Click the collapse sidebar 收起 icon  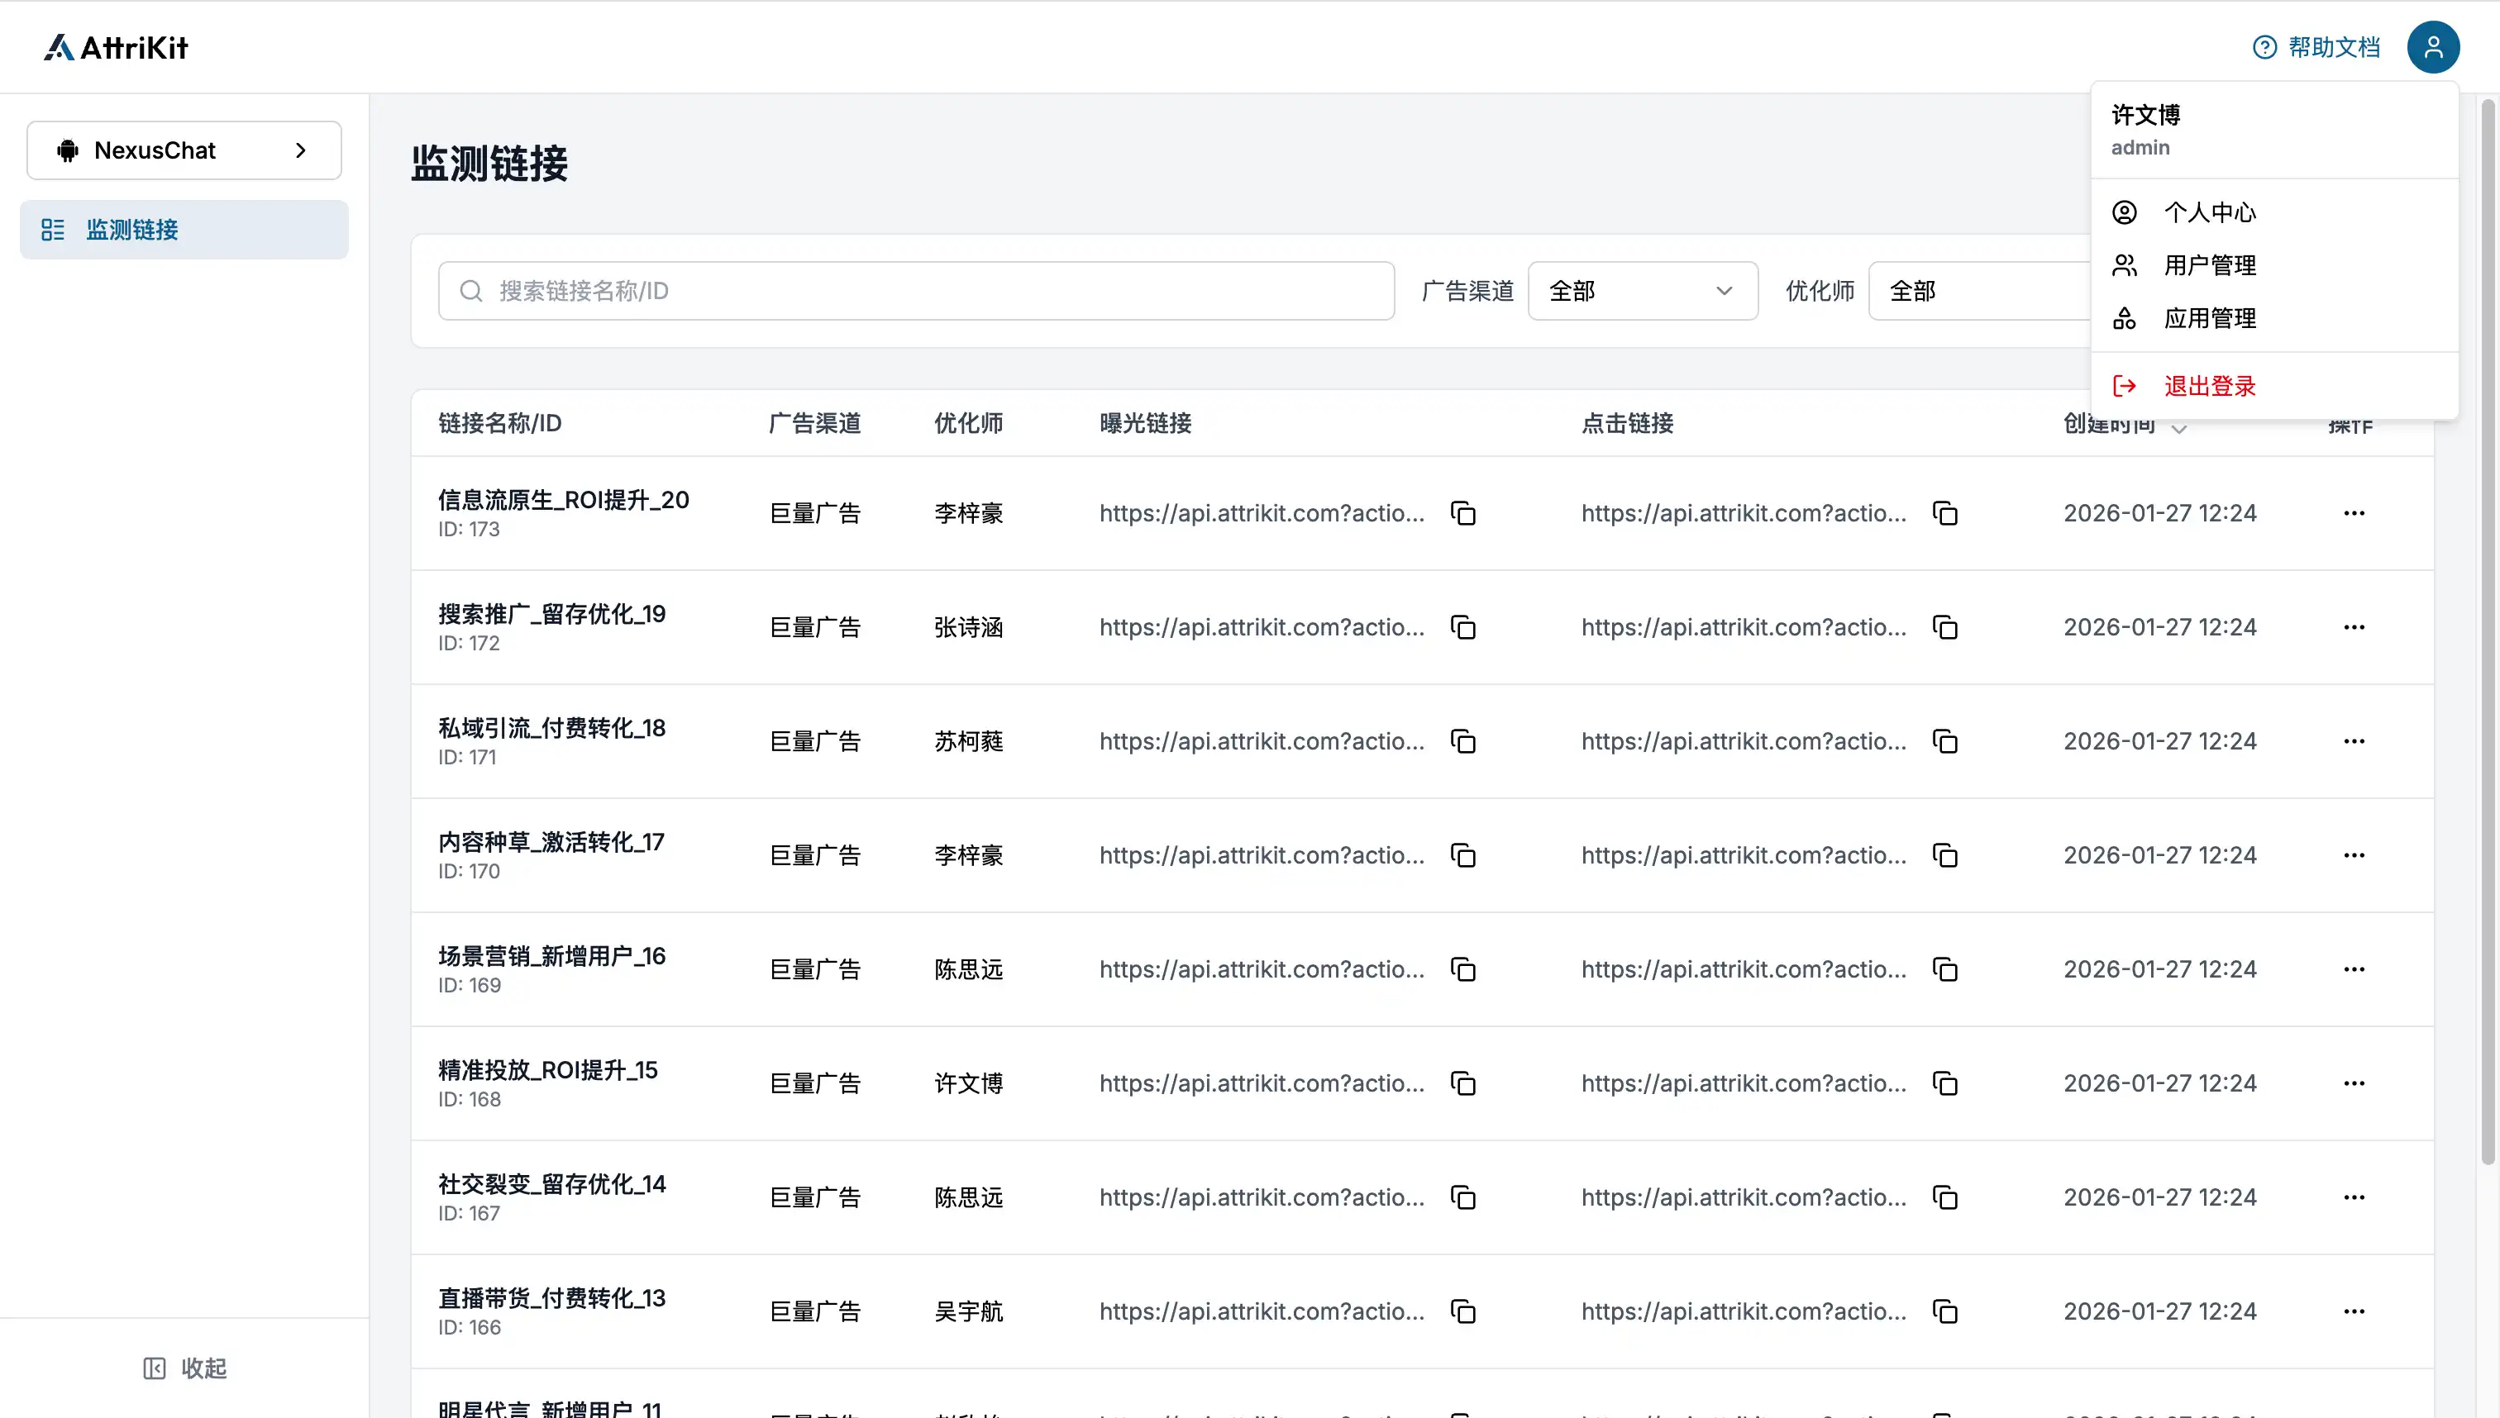156,1368
